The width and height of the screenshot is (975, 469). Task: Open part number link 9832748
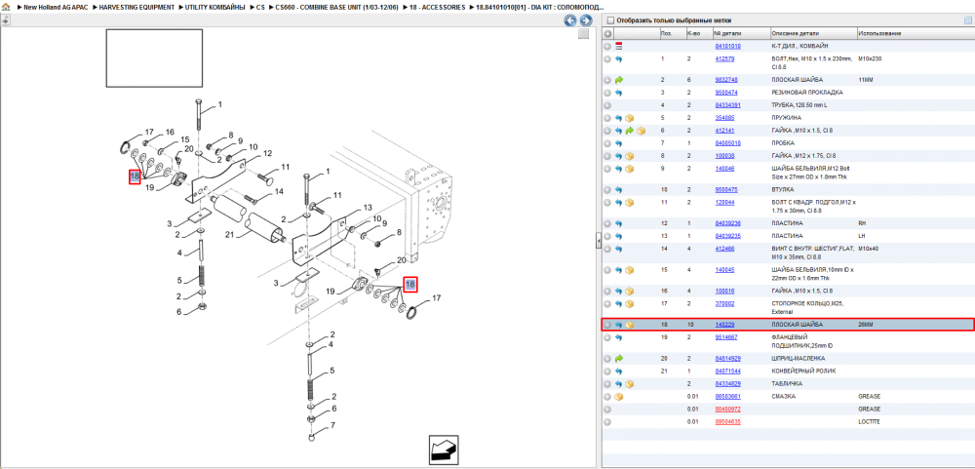tap(726, 80)
